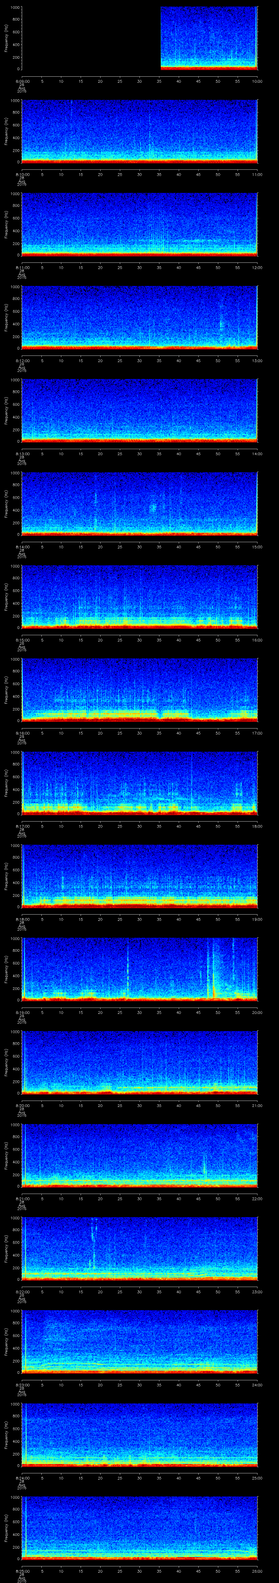Click the 8:24:00 axis start label
279x1583 pixels.
pyautogui.click(x=22, y=1478)
